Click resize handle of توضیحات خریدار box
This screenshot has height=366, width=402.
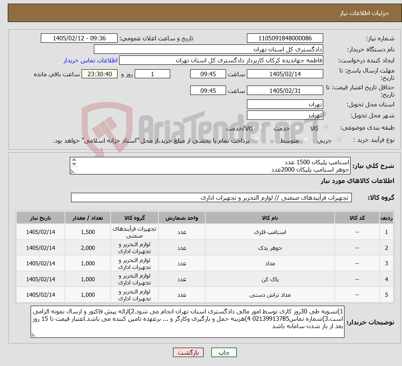pos(33,335)
